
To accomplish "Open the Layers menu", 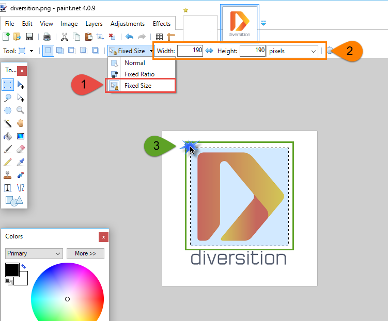I will [x=94, y=24].
